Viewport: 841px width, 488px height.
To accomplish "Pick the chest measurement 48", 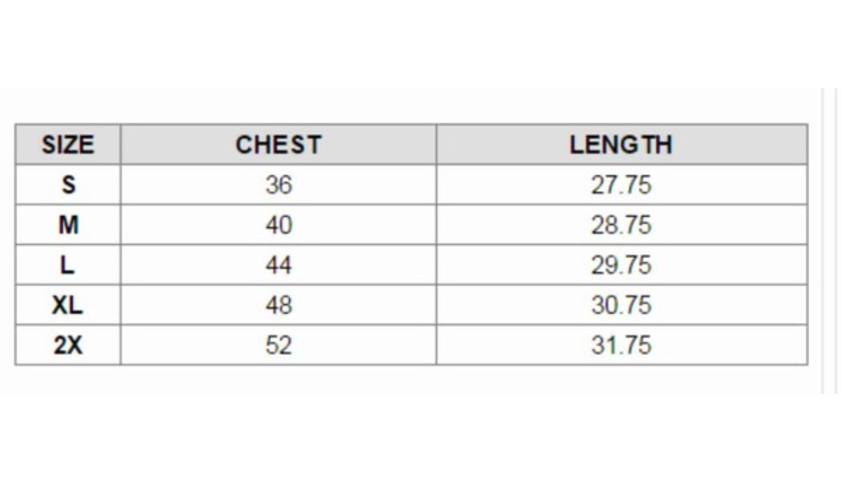I will (x=278, y=305).
